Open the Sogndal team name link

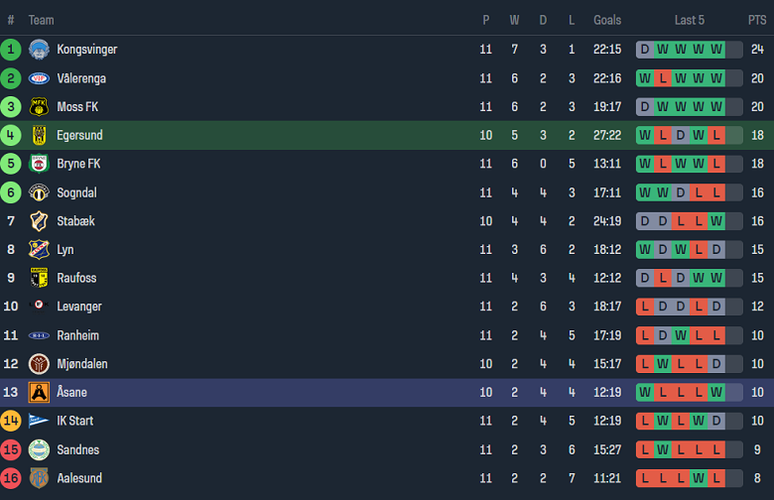point(76,192)
